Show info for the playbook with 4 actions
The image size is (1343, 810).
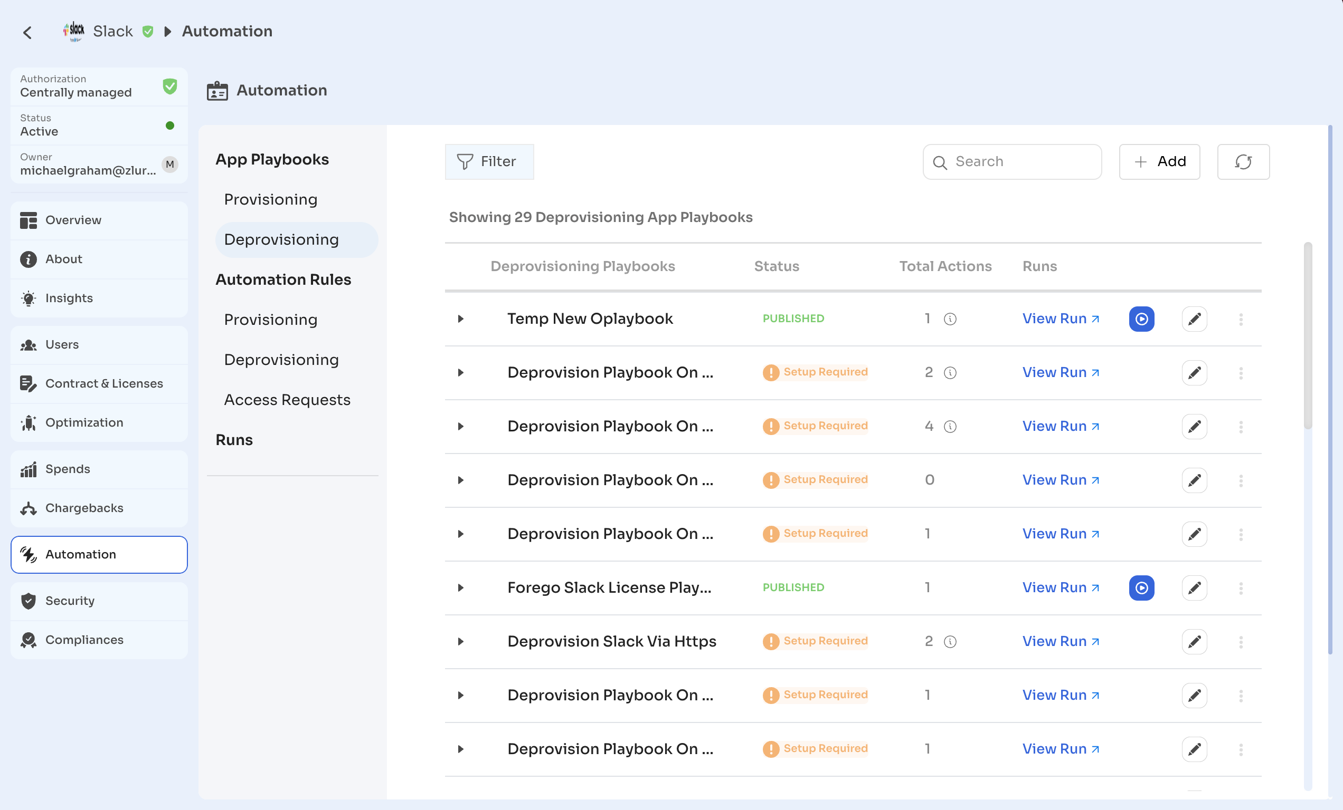coord(950,427)
